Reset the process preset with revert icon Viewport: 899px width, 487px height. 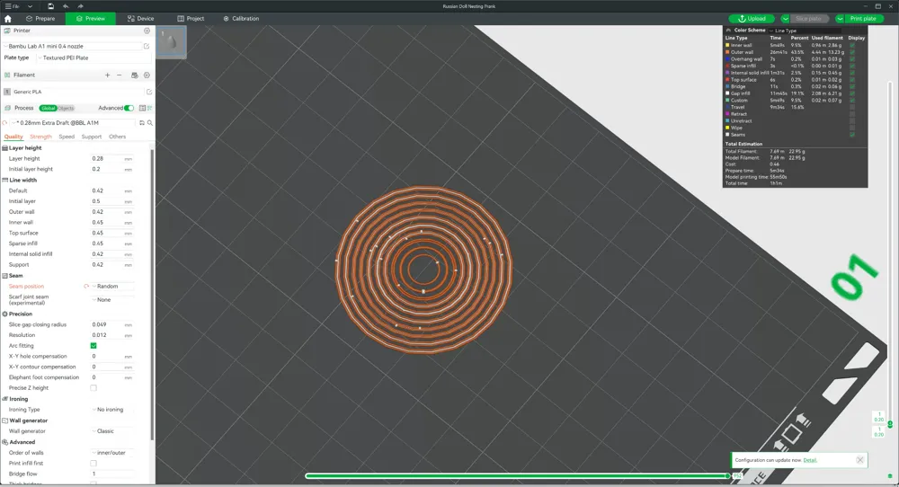[x=5, y=122]
